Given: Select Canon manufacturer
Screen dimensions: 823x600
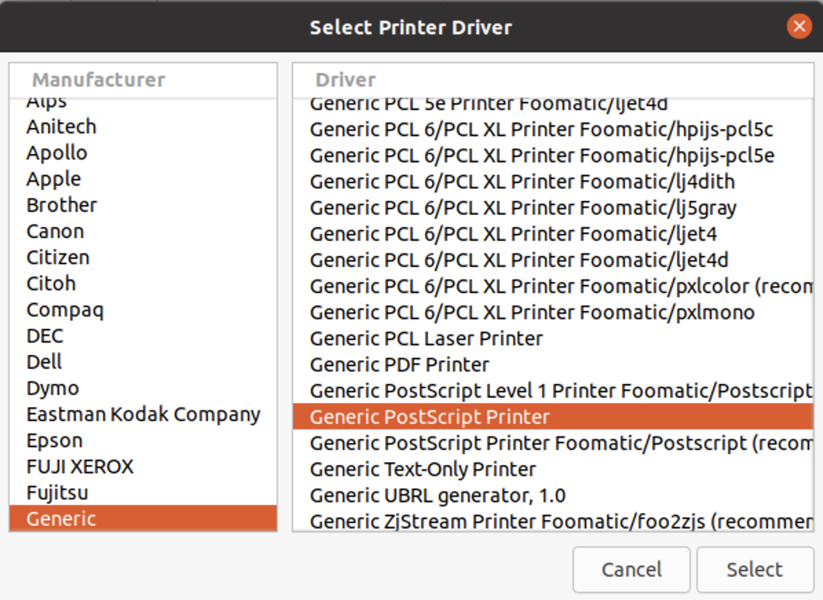Looking at the screenshot, I should (x=55, y=231).
